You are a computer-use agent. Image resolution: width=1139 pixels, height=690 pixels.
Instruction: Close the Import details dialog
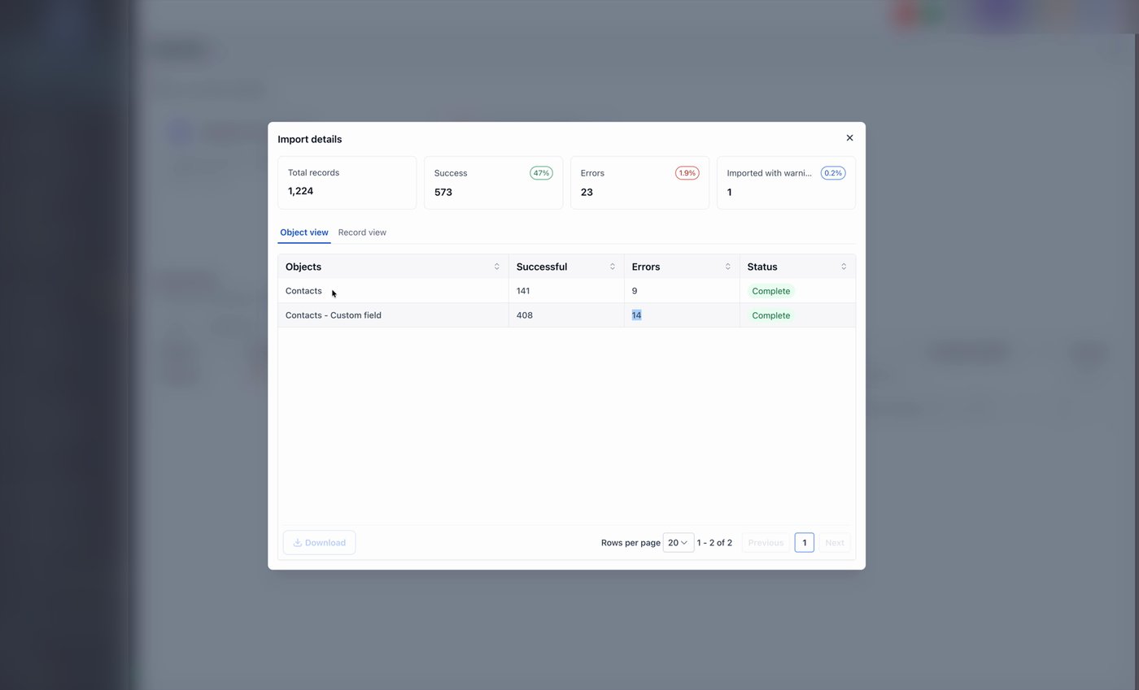[x=849, y=137]
